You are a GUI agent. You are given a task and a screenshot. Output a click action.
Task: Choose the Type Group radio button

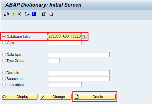pyautogui.click(x=4, y=61)
